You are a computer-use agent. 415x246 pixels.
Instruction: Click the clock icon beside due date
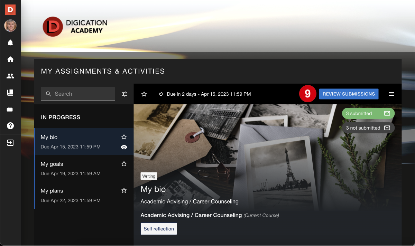(161, 94)
